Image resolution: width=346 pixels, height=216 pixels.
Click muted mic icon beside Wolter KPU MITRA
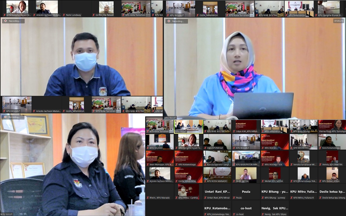point(263,181)
